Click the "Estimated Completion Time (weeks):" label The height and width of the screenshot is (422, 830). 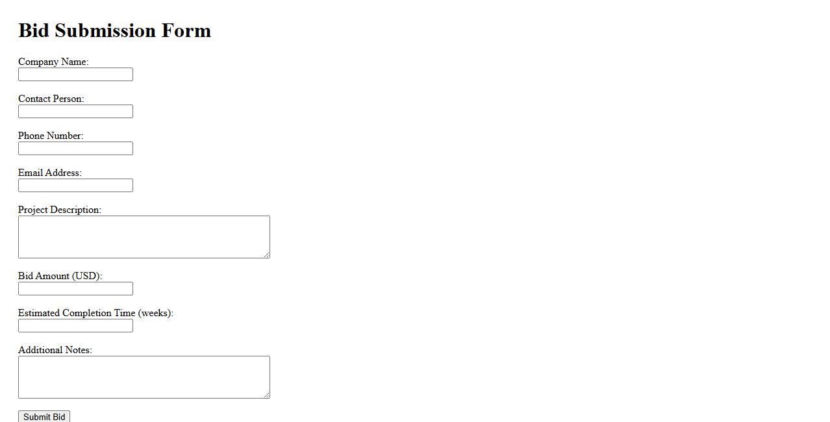click(x=95, y=313)
